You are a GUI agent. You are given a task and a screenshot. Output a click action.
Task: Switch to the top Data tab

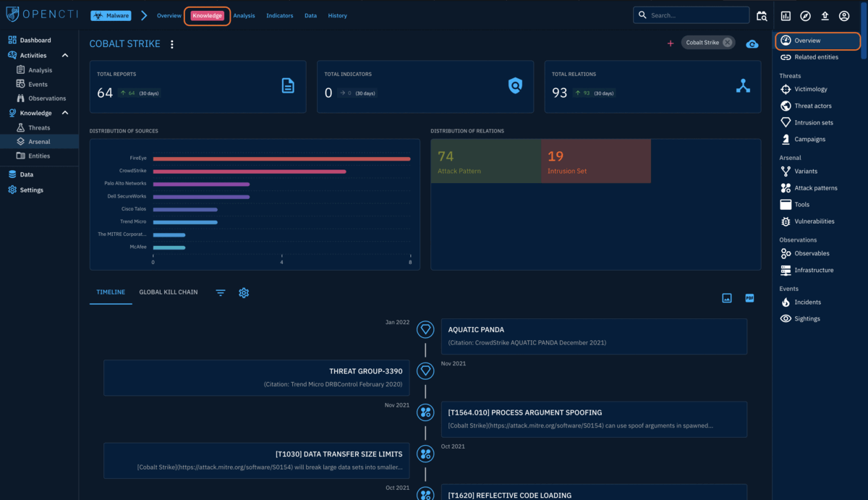(310, 15)
